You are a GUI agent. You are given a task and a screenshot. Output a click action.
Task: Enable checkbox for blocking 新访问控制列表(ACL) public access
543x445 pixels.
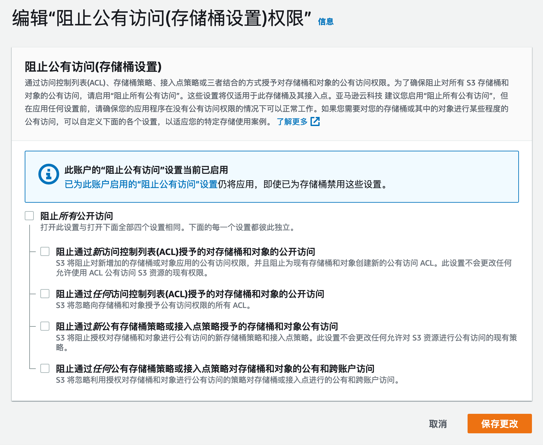(x=45, y=251)
